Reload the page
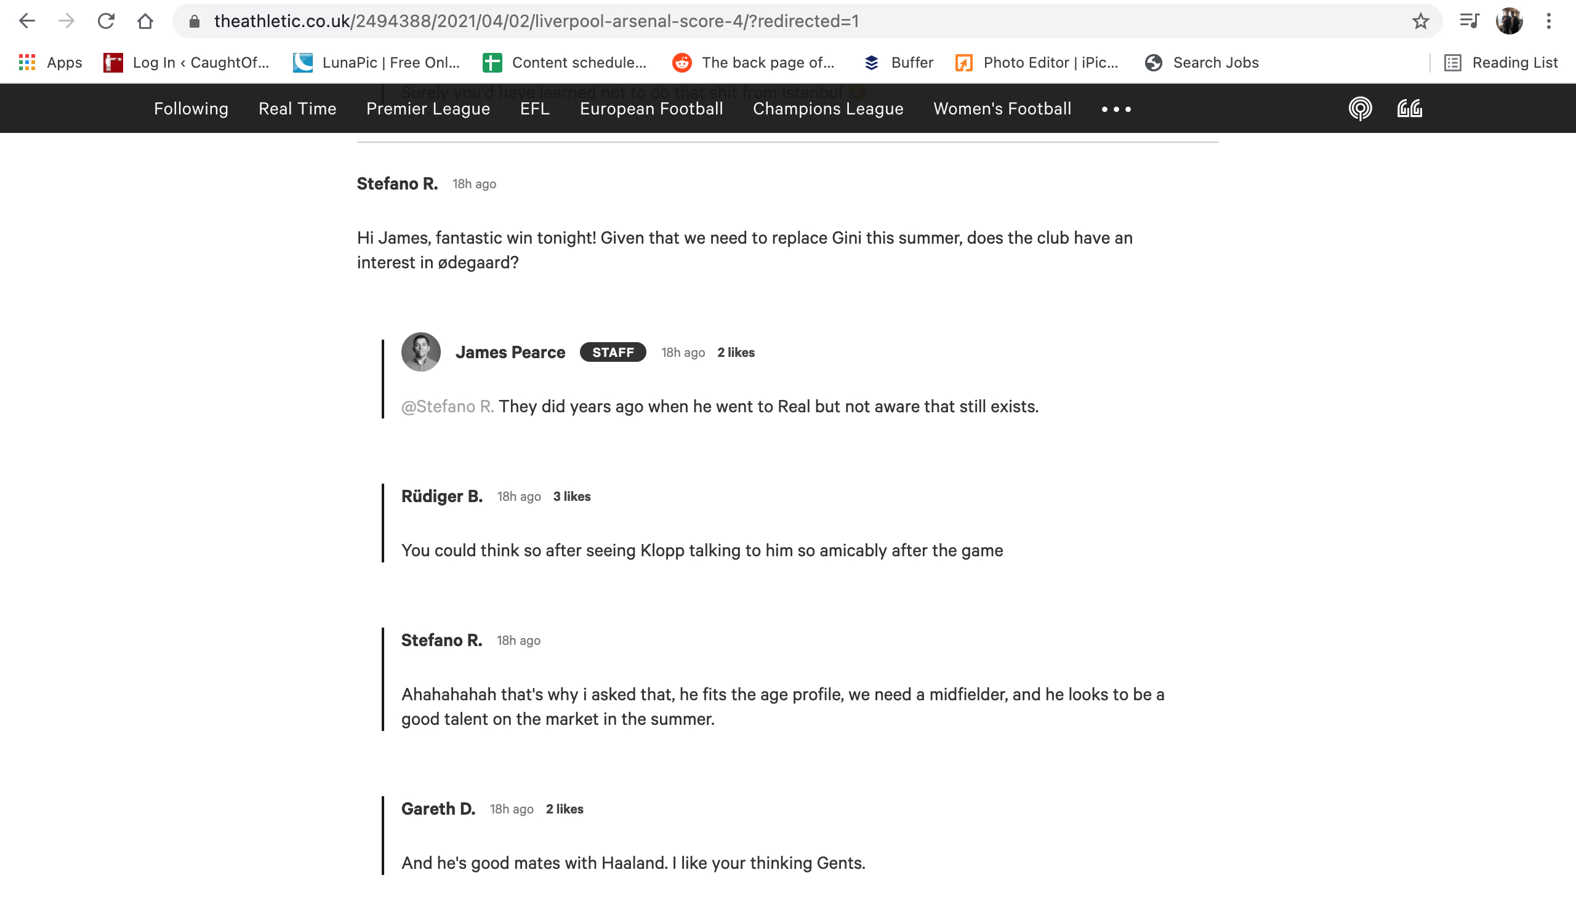Viewport: 1576px width, 907px height. (x=106, y=21)
